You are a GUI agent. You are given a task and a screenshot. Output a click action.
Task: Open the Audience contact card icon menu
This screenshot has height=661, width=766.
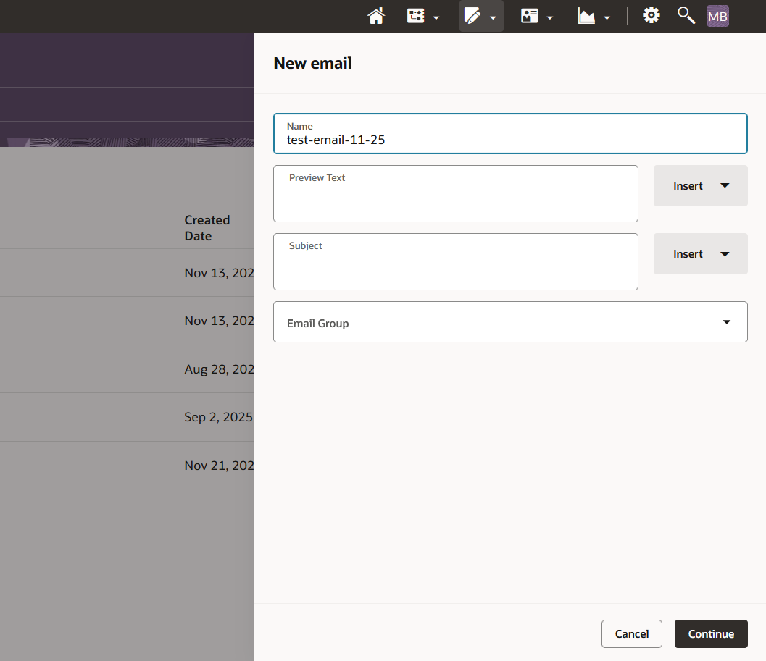(x=537, y=16)
